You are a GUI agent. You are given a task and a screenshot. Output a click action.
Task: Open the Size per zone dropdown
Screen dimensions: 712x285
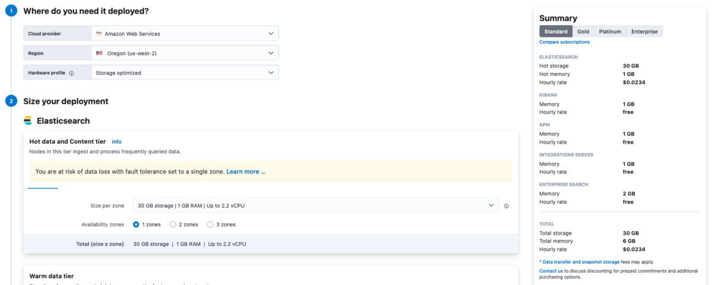click(316, 205)
